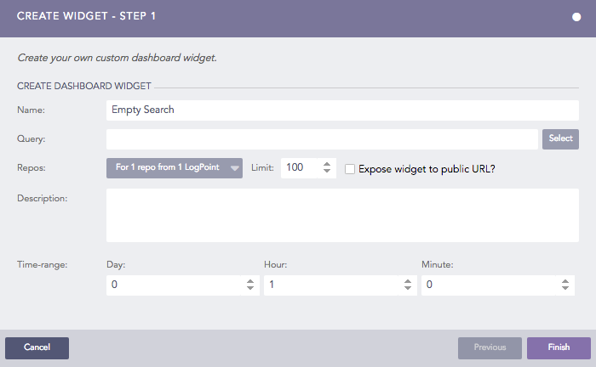
Task: Increment the Hour time-range spinner
Action: click(x=408, y=281)
